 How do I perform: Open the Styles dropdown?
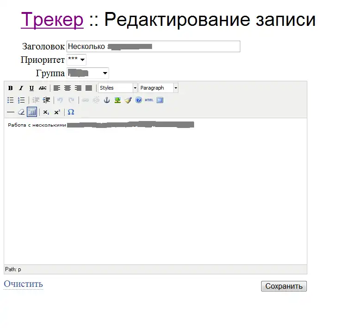pos(118,88)
